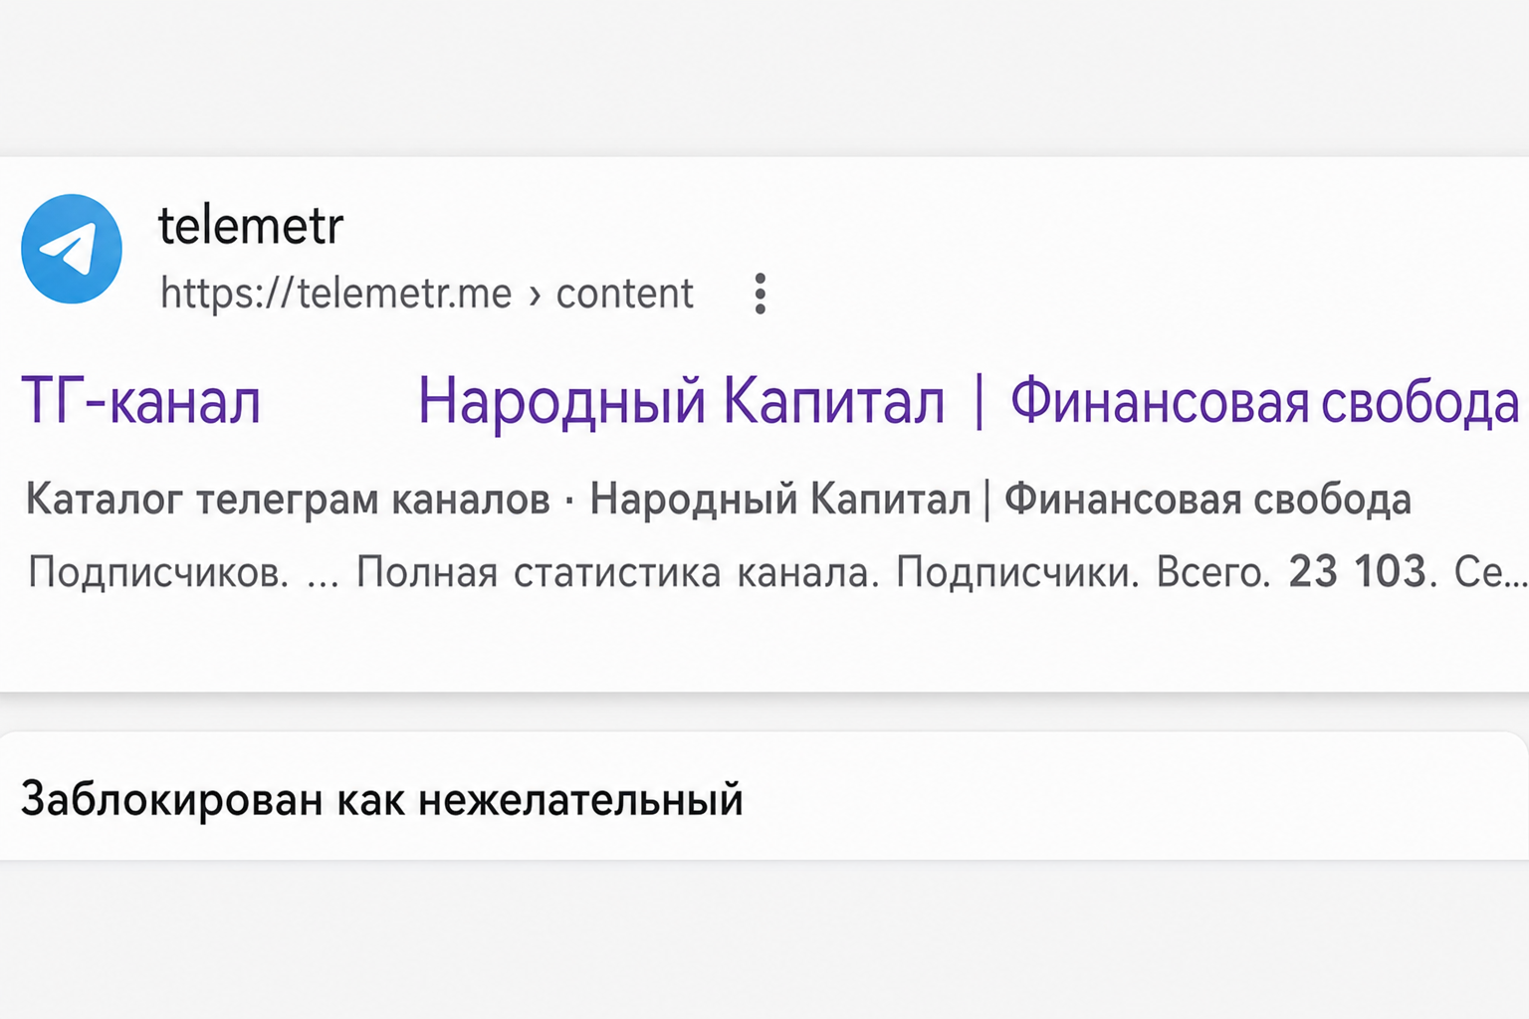Click the breadcrumb chevron before "content"
The image size is (1529, 1019).
[535, 295]
